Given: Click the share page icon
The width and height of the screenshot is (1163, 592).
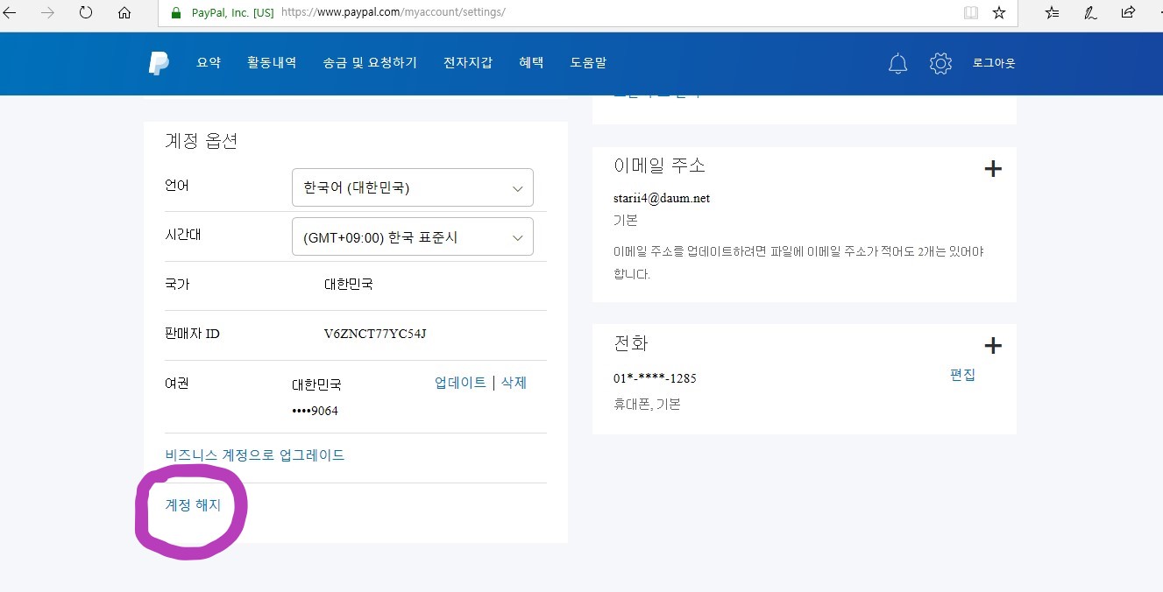Looking at the screenshot, I should [1128, 12].
